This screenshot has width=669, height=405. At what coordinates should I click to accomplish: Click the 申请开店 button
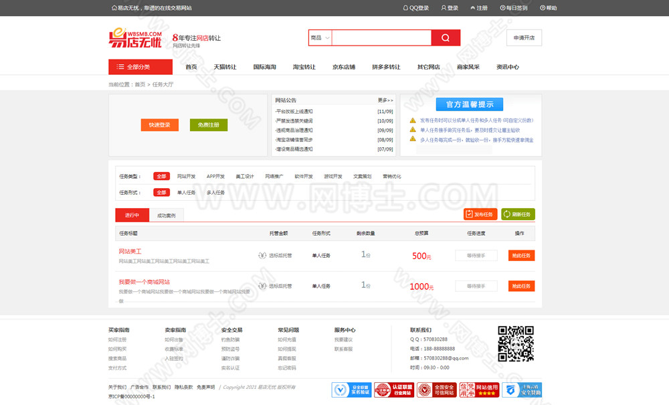coord(524,37)
